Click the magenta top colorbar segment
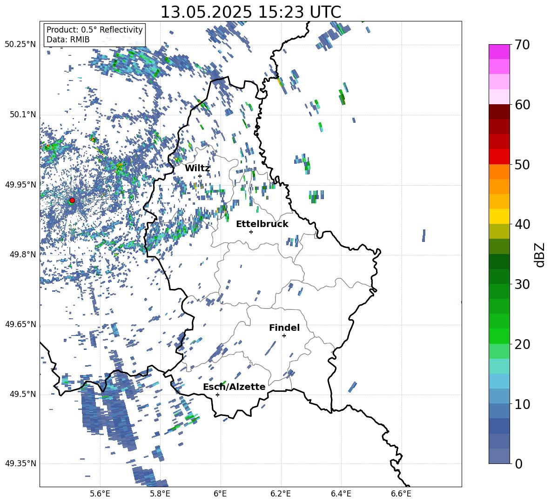Viewport: 551px width, 503px height. tap(499, 52)
